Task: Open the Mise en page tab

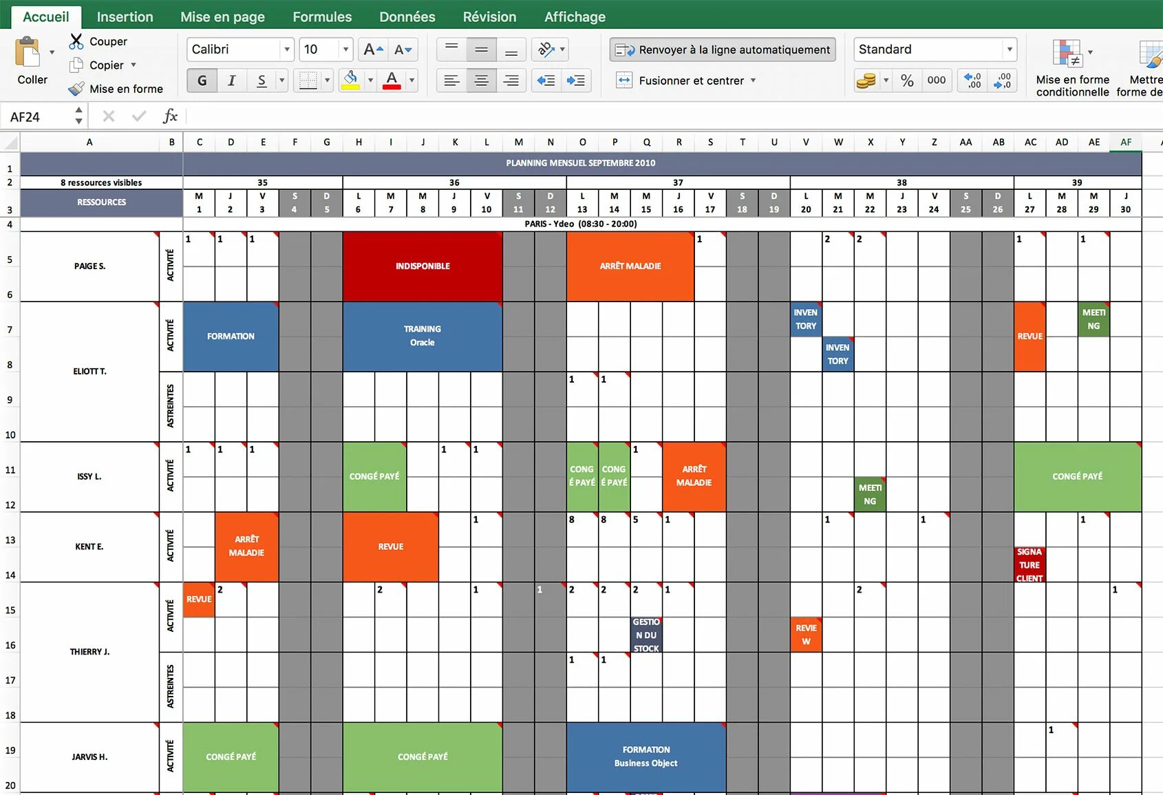Action: tap(222, 17)
